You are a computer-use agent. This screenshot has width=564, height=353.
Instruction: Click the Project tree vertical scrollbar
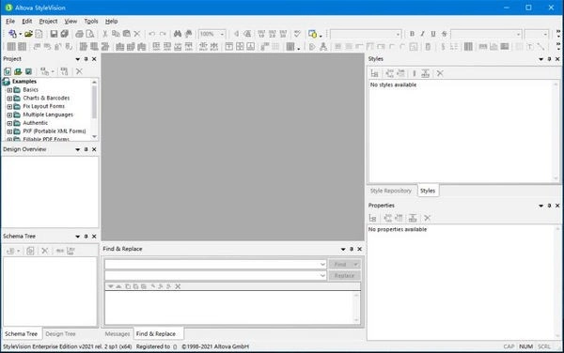pos(94,109)
